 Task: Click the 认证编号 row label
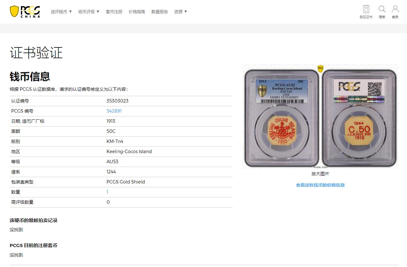(x=20, y=101)
